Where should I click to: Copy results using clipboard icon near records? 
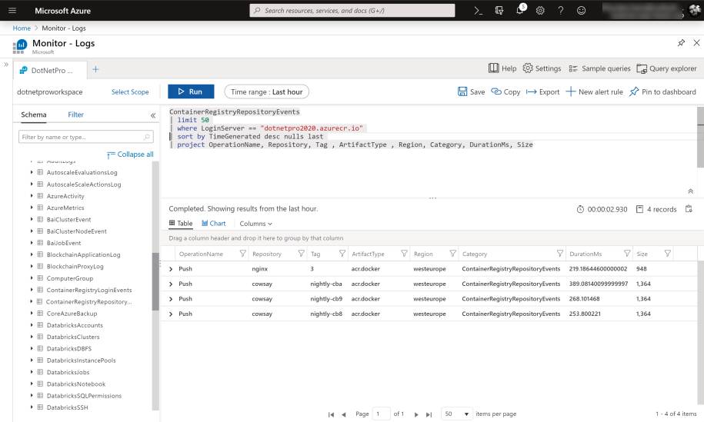pyautogui.click(x=689, y=209)
